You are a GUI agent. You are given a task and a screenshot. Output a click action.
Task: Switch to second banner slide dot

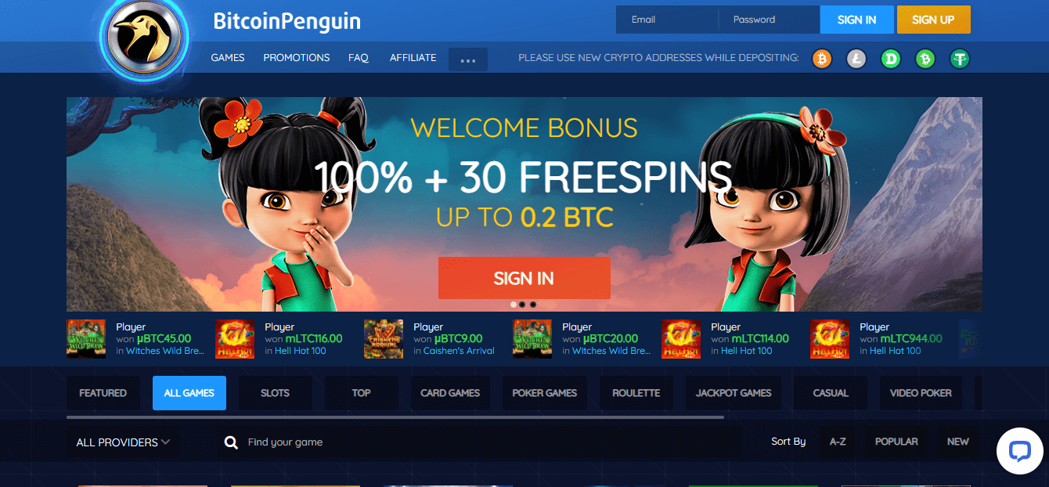[x=523, y=304]
